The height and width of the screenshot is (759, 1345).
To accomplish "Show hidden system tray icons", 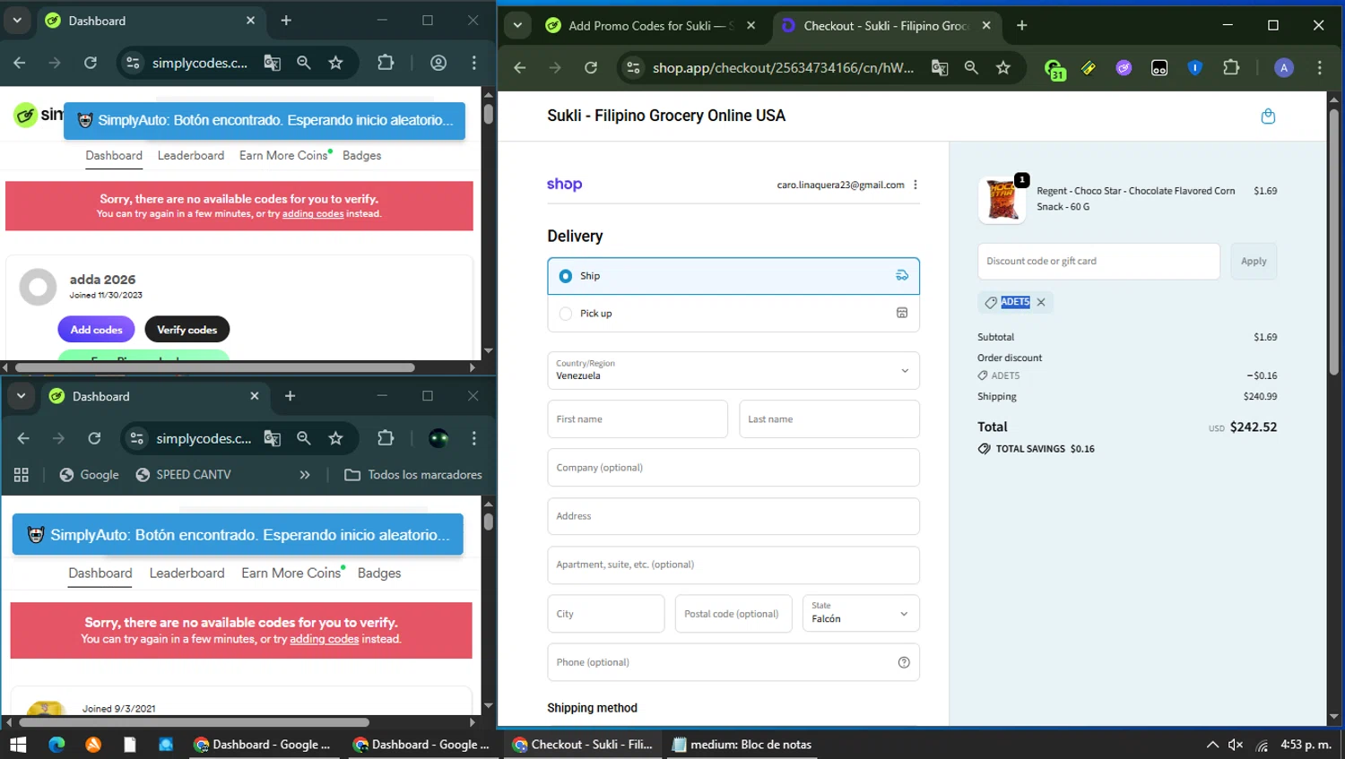I will click(1212, 745).
